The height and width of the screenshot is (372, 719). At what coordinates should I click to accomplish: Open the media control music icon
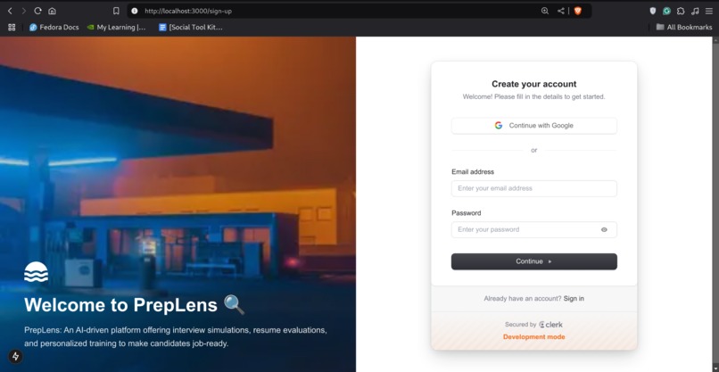point(695,11)
